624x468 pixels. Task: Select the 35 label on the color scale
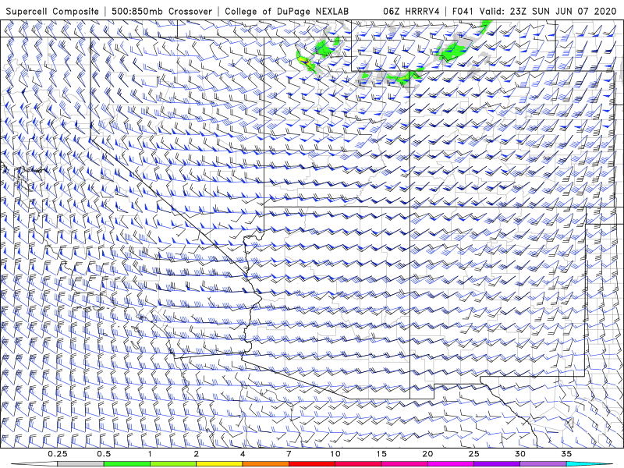tap(566, 454)
